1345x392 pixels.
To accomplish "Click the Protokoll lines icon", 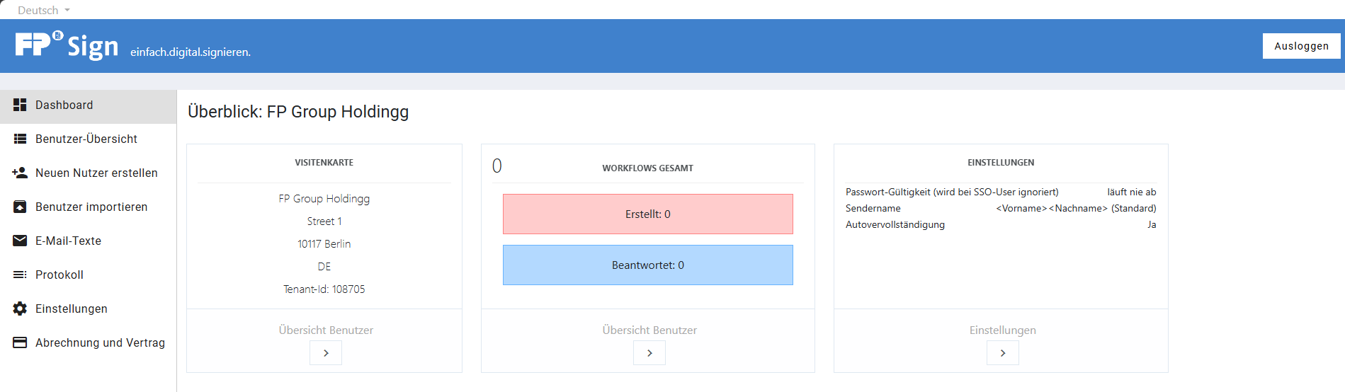I will point(20,275).
